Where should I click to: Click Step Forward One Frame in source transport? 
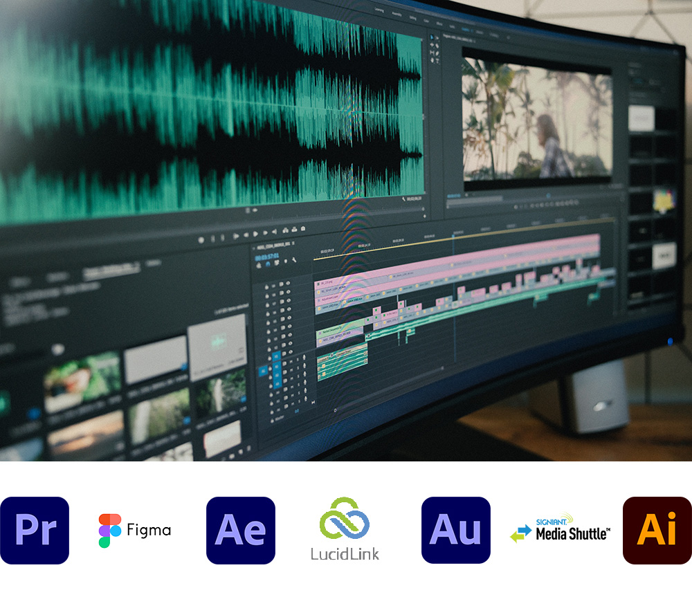pyautogui.click(x=265, y=233)
